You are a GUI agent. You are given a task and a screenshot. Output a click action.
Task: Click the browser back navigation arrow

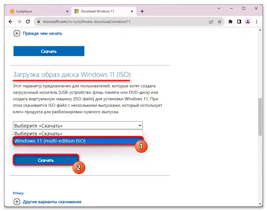coord(10,22)
